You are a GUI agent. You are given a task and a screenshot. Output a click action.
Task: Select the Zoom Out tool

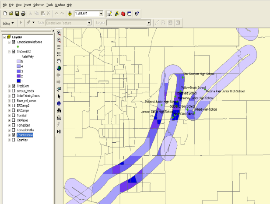point(59,40)
